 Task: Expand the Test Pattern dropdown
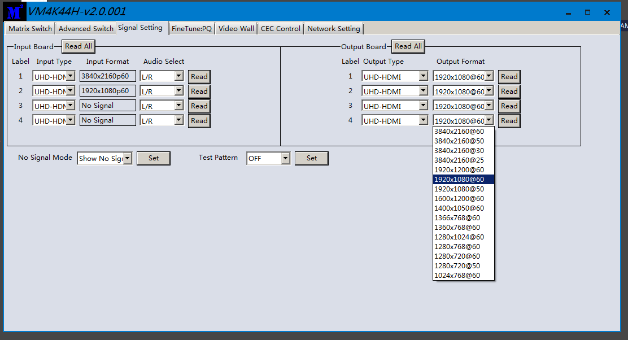point(285,159)
